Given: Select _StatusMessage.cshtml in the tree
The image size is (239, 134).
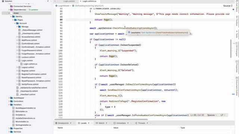Looking at the screenshot, I should click(x=32, y=30).
